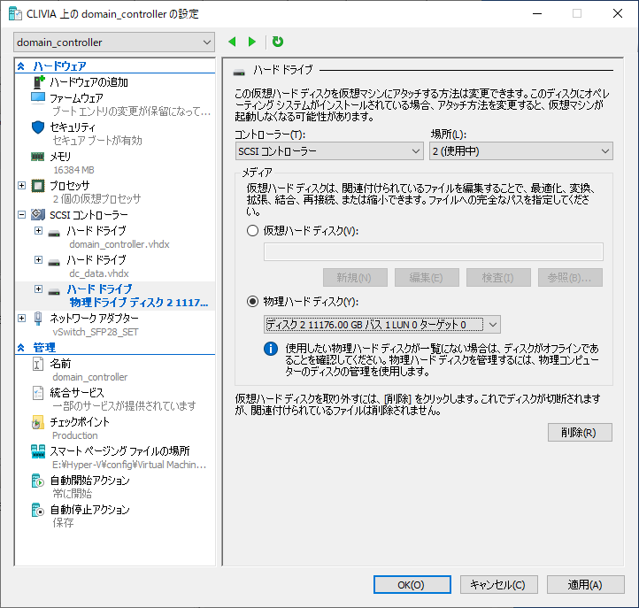The width and height of the screenshot is (639, 608).
Task: Expand the selected physical drive disk node
Action: click(38, 289)
